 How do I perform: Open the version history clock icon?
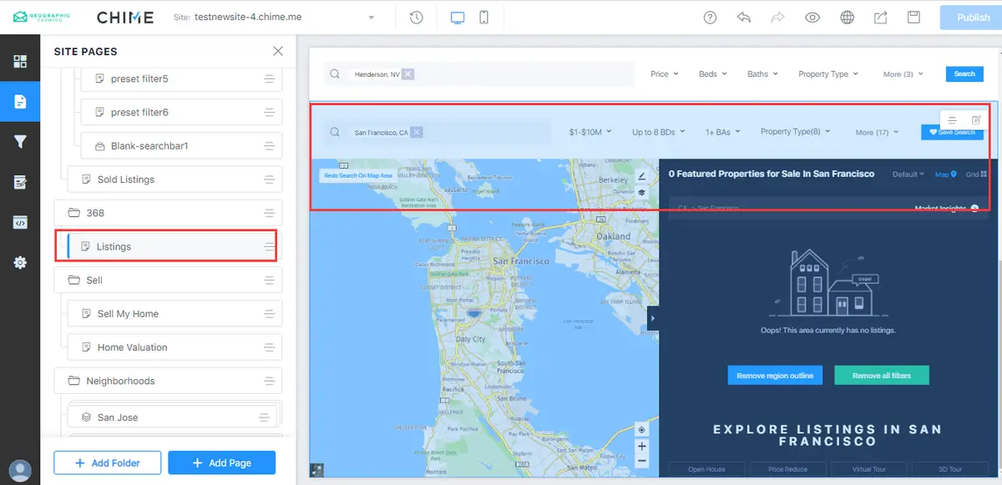[x=416, y=18]
